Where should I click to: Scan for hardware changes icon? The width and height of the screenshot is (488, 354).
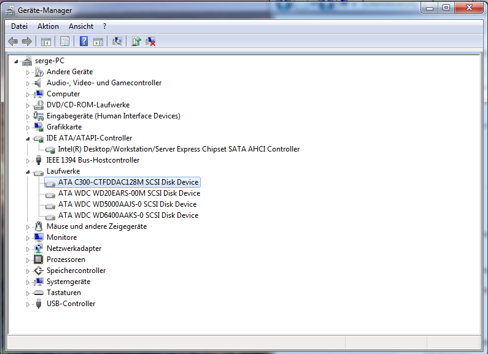coord(117,41)
